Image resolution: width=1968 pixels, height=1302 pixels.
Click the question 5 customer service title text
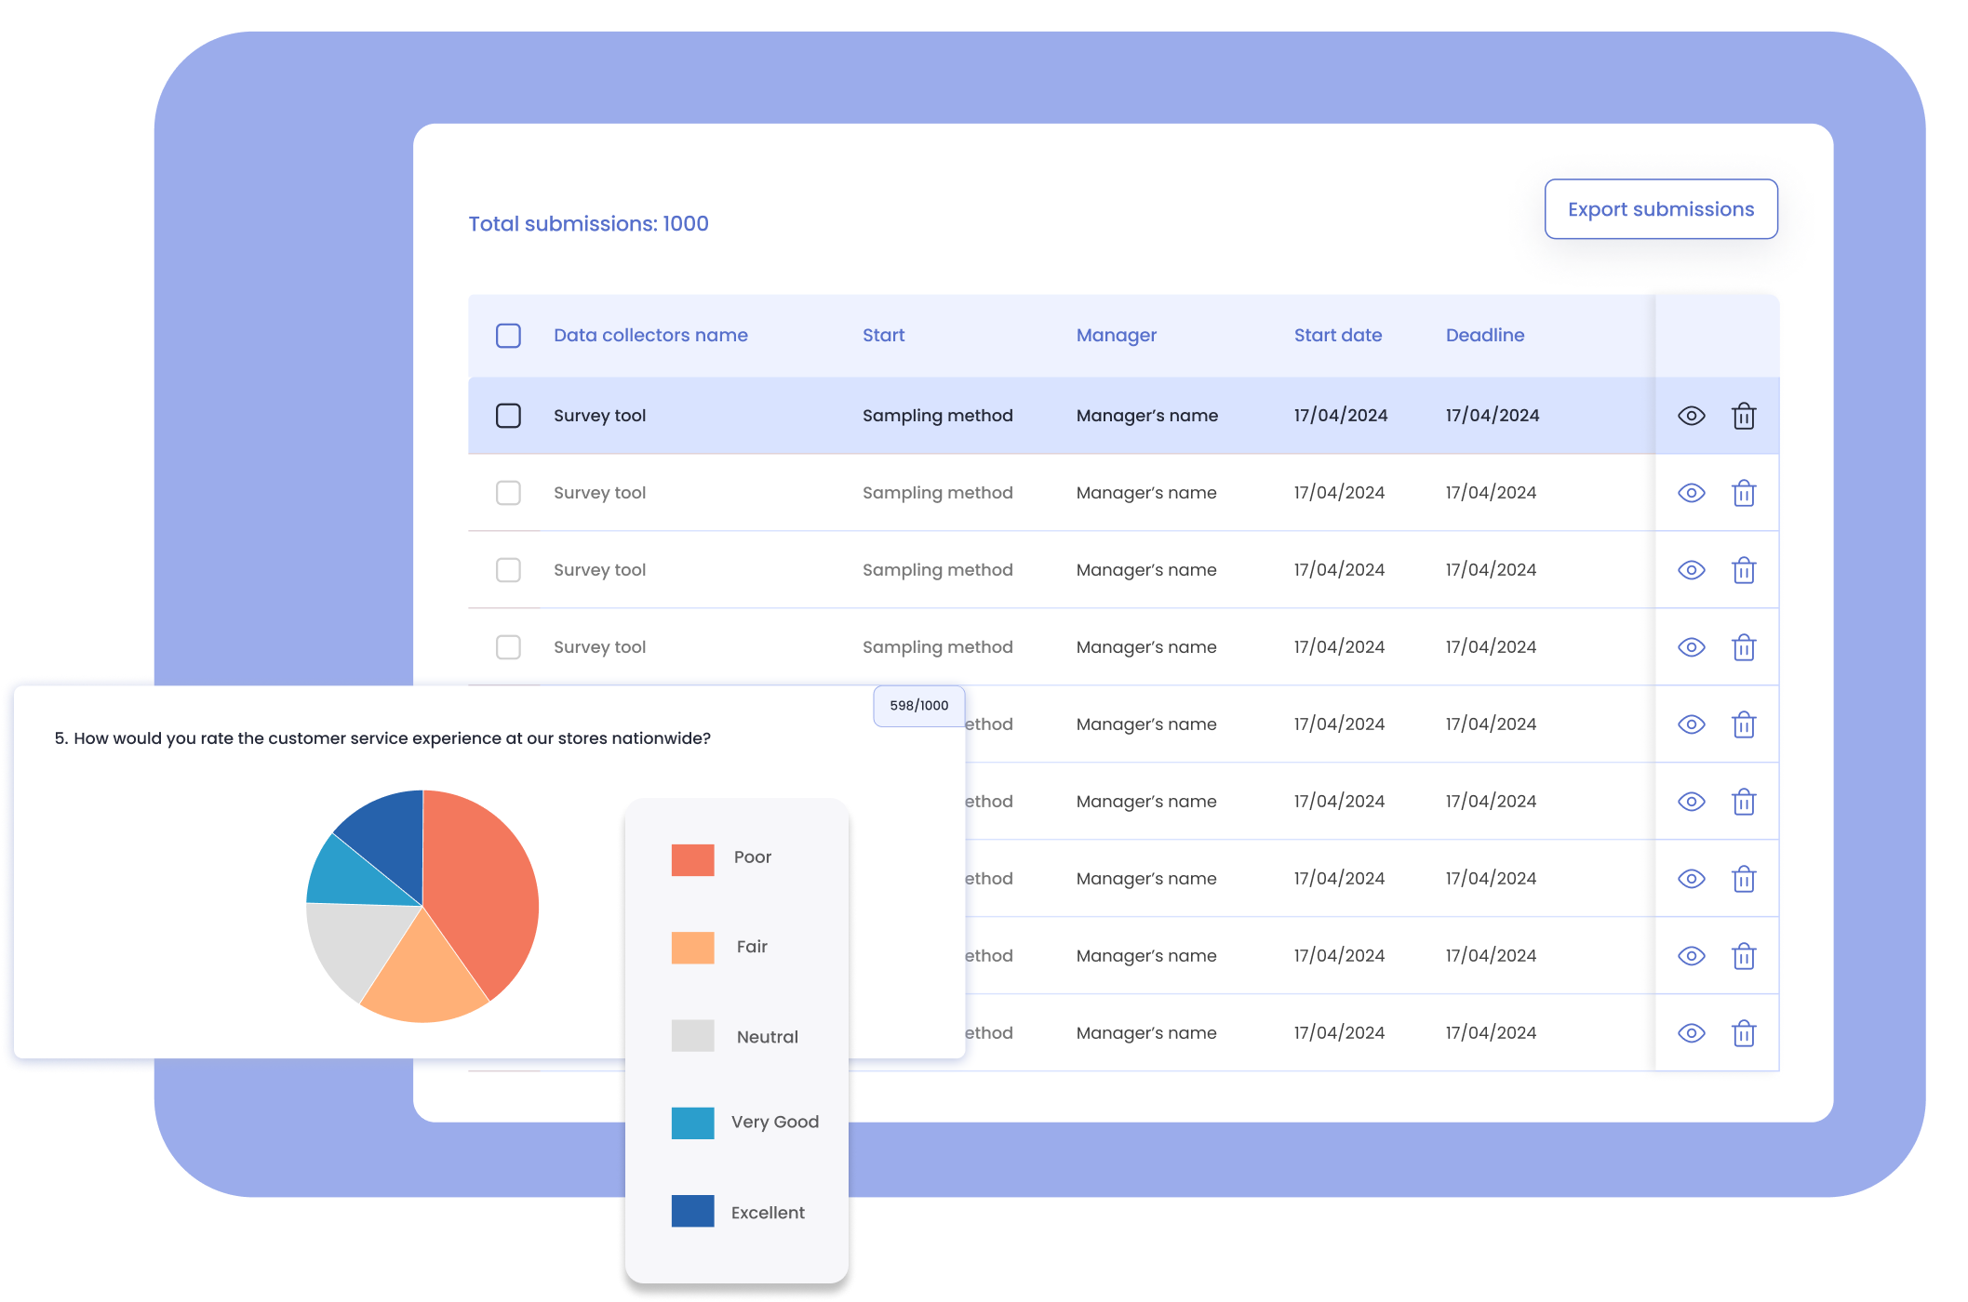382,738
